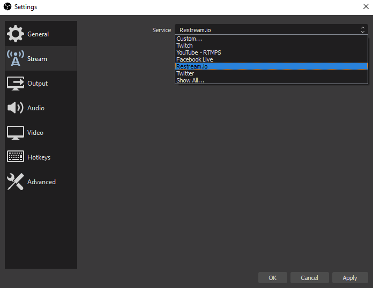Open Advanced via wrench-and-screwdriver icon
The width and height of the screenshot is (373, 288).
coord(15,181)
